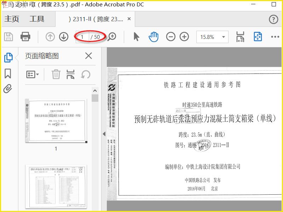This screenshot has width=283, height=212.
Task: Click the 页面缩略图 panel title
Action: tap(42, 56)
